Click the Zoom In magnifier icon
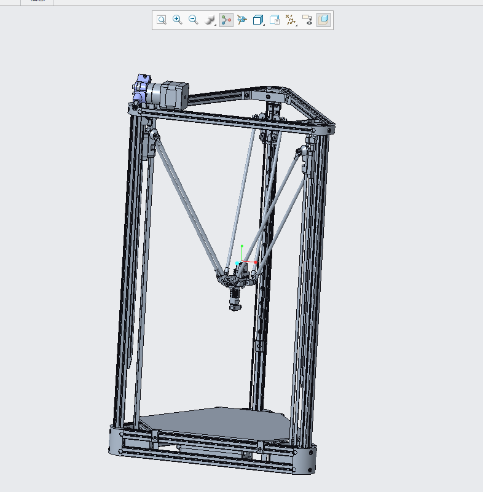 coord(178,20)
